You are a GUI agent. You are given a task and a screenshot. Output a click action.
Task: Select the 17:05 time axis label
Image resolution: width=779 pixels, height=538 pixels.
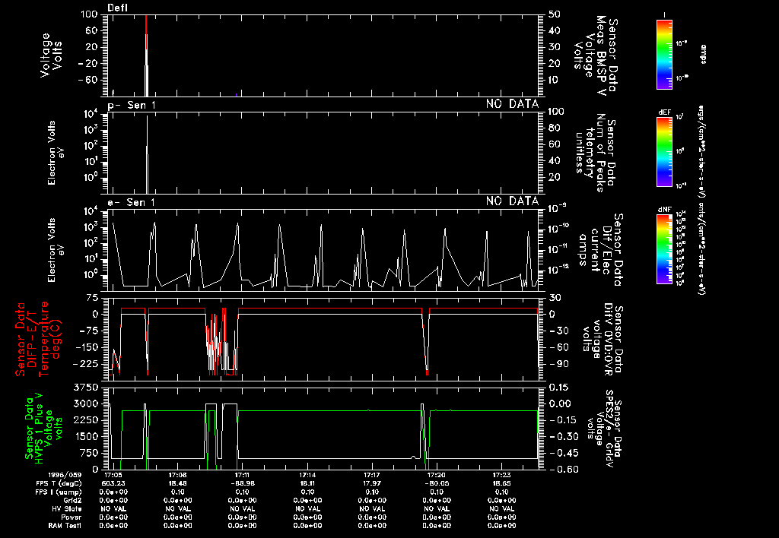[x=113, y=474]
